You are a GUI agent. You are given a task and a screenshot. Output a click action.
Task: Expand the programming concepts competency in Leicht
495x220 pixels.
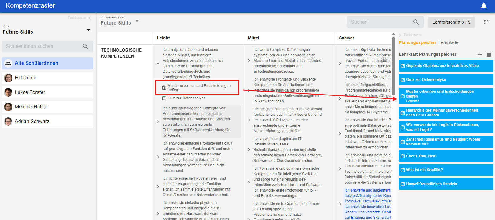click(158, 122)
